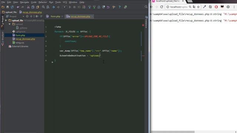237x133 pixels.
Task: Select recup_donnees.php in project tree
Action: click(x=24, y=39)
